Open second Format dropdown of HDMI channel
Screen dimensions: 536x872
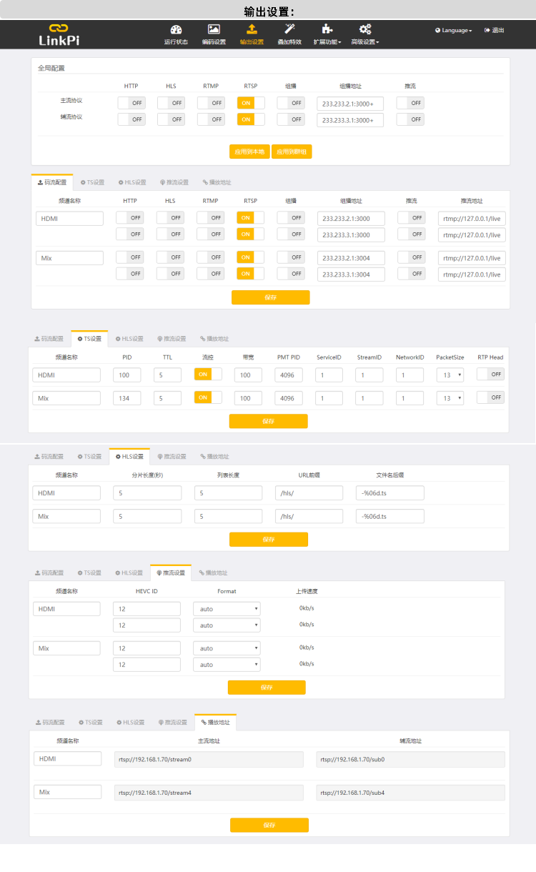tap(227, 625)
